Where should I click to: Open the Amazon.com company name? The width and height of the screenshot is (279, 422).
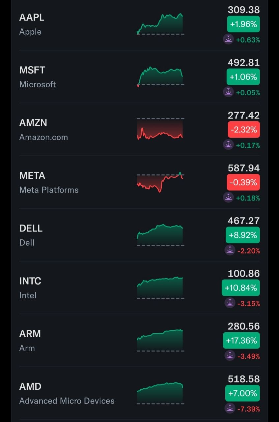point(43,137)
